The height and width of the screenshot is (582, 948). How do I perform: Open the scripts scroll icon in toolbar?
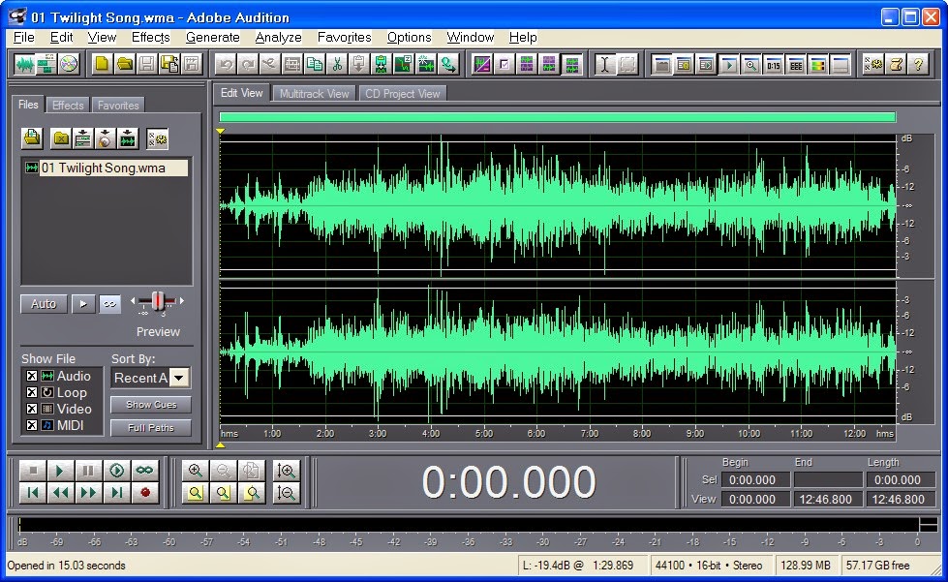(896, 64)
